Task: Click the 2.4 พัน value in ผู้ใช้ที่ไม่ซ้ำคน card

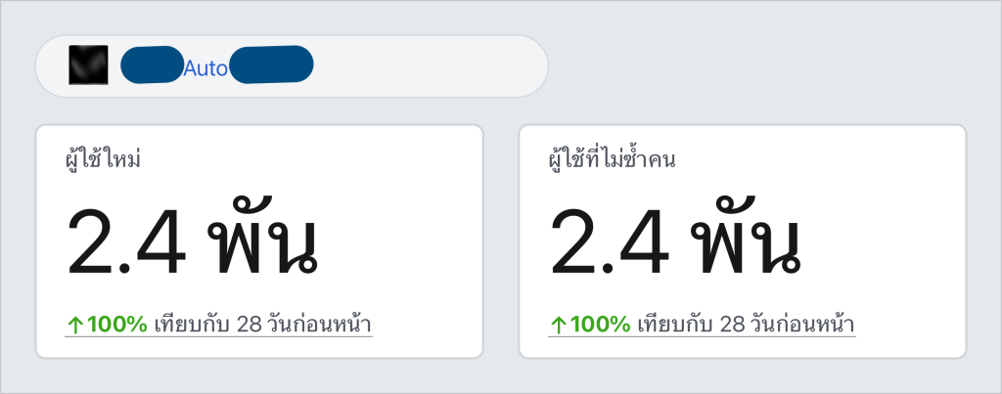Action: coord(674,244)
